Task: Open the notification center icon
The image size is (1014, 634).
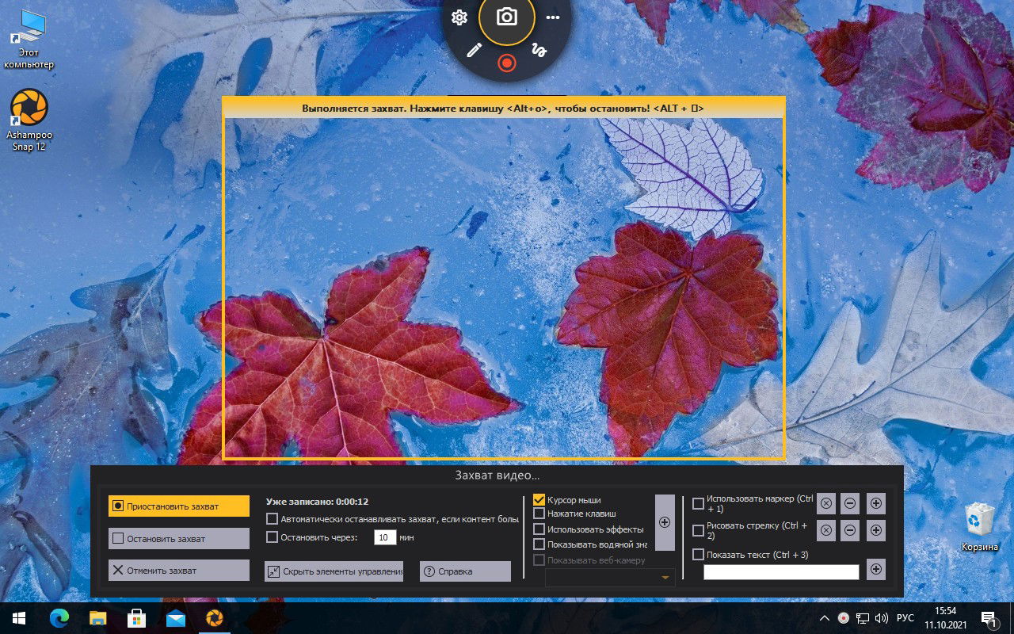Action: [989, 618]
